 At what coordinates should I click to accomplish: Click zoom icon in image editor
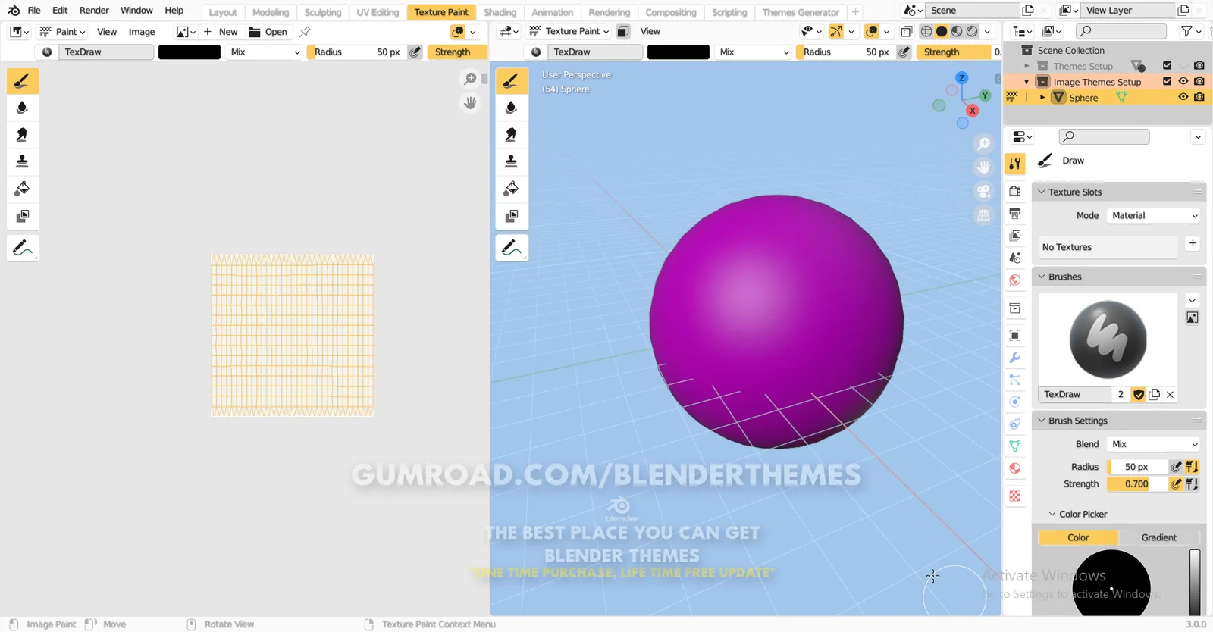pos(470,79)
